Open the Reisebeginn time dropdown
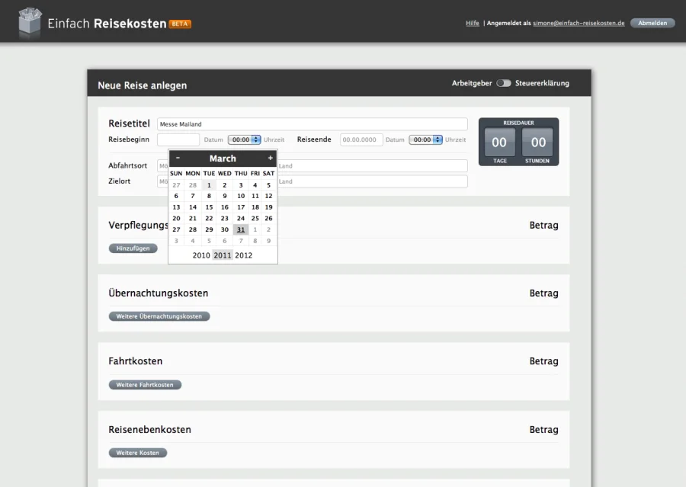Screen dimensions: 686x487 coord(244,140)
